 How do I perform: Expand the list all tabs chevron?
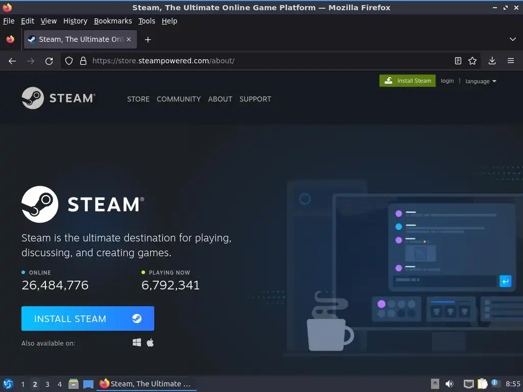point(513,39)
